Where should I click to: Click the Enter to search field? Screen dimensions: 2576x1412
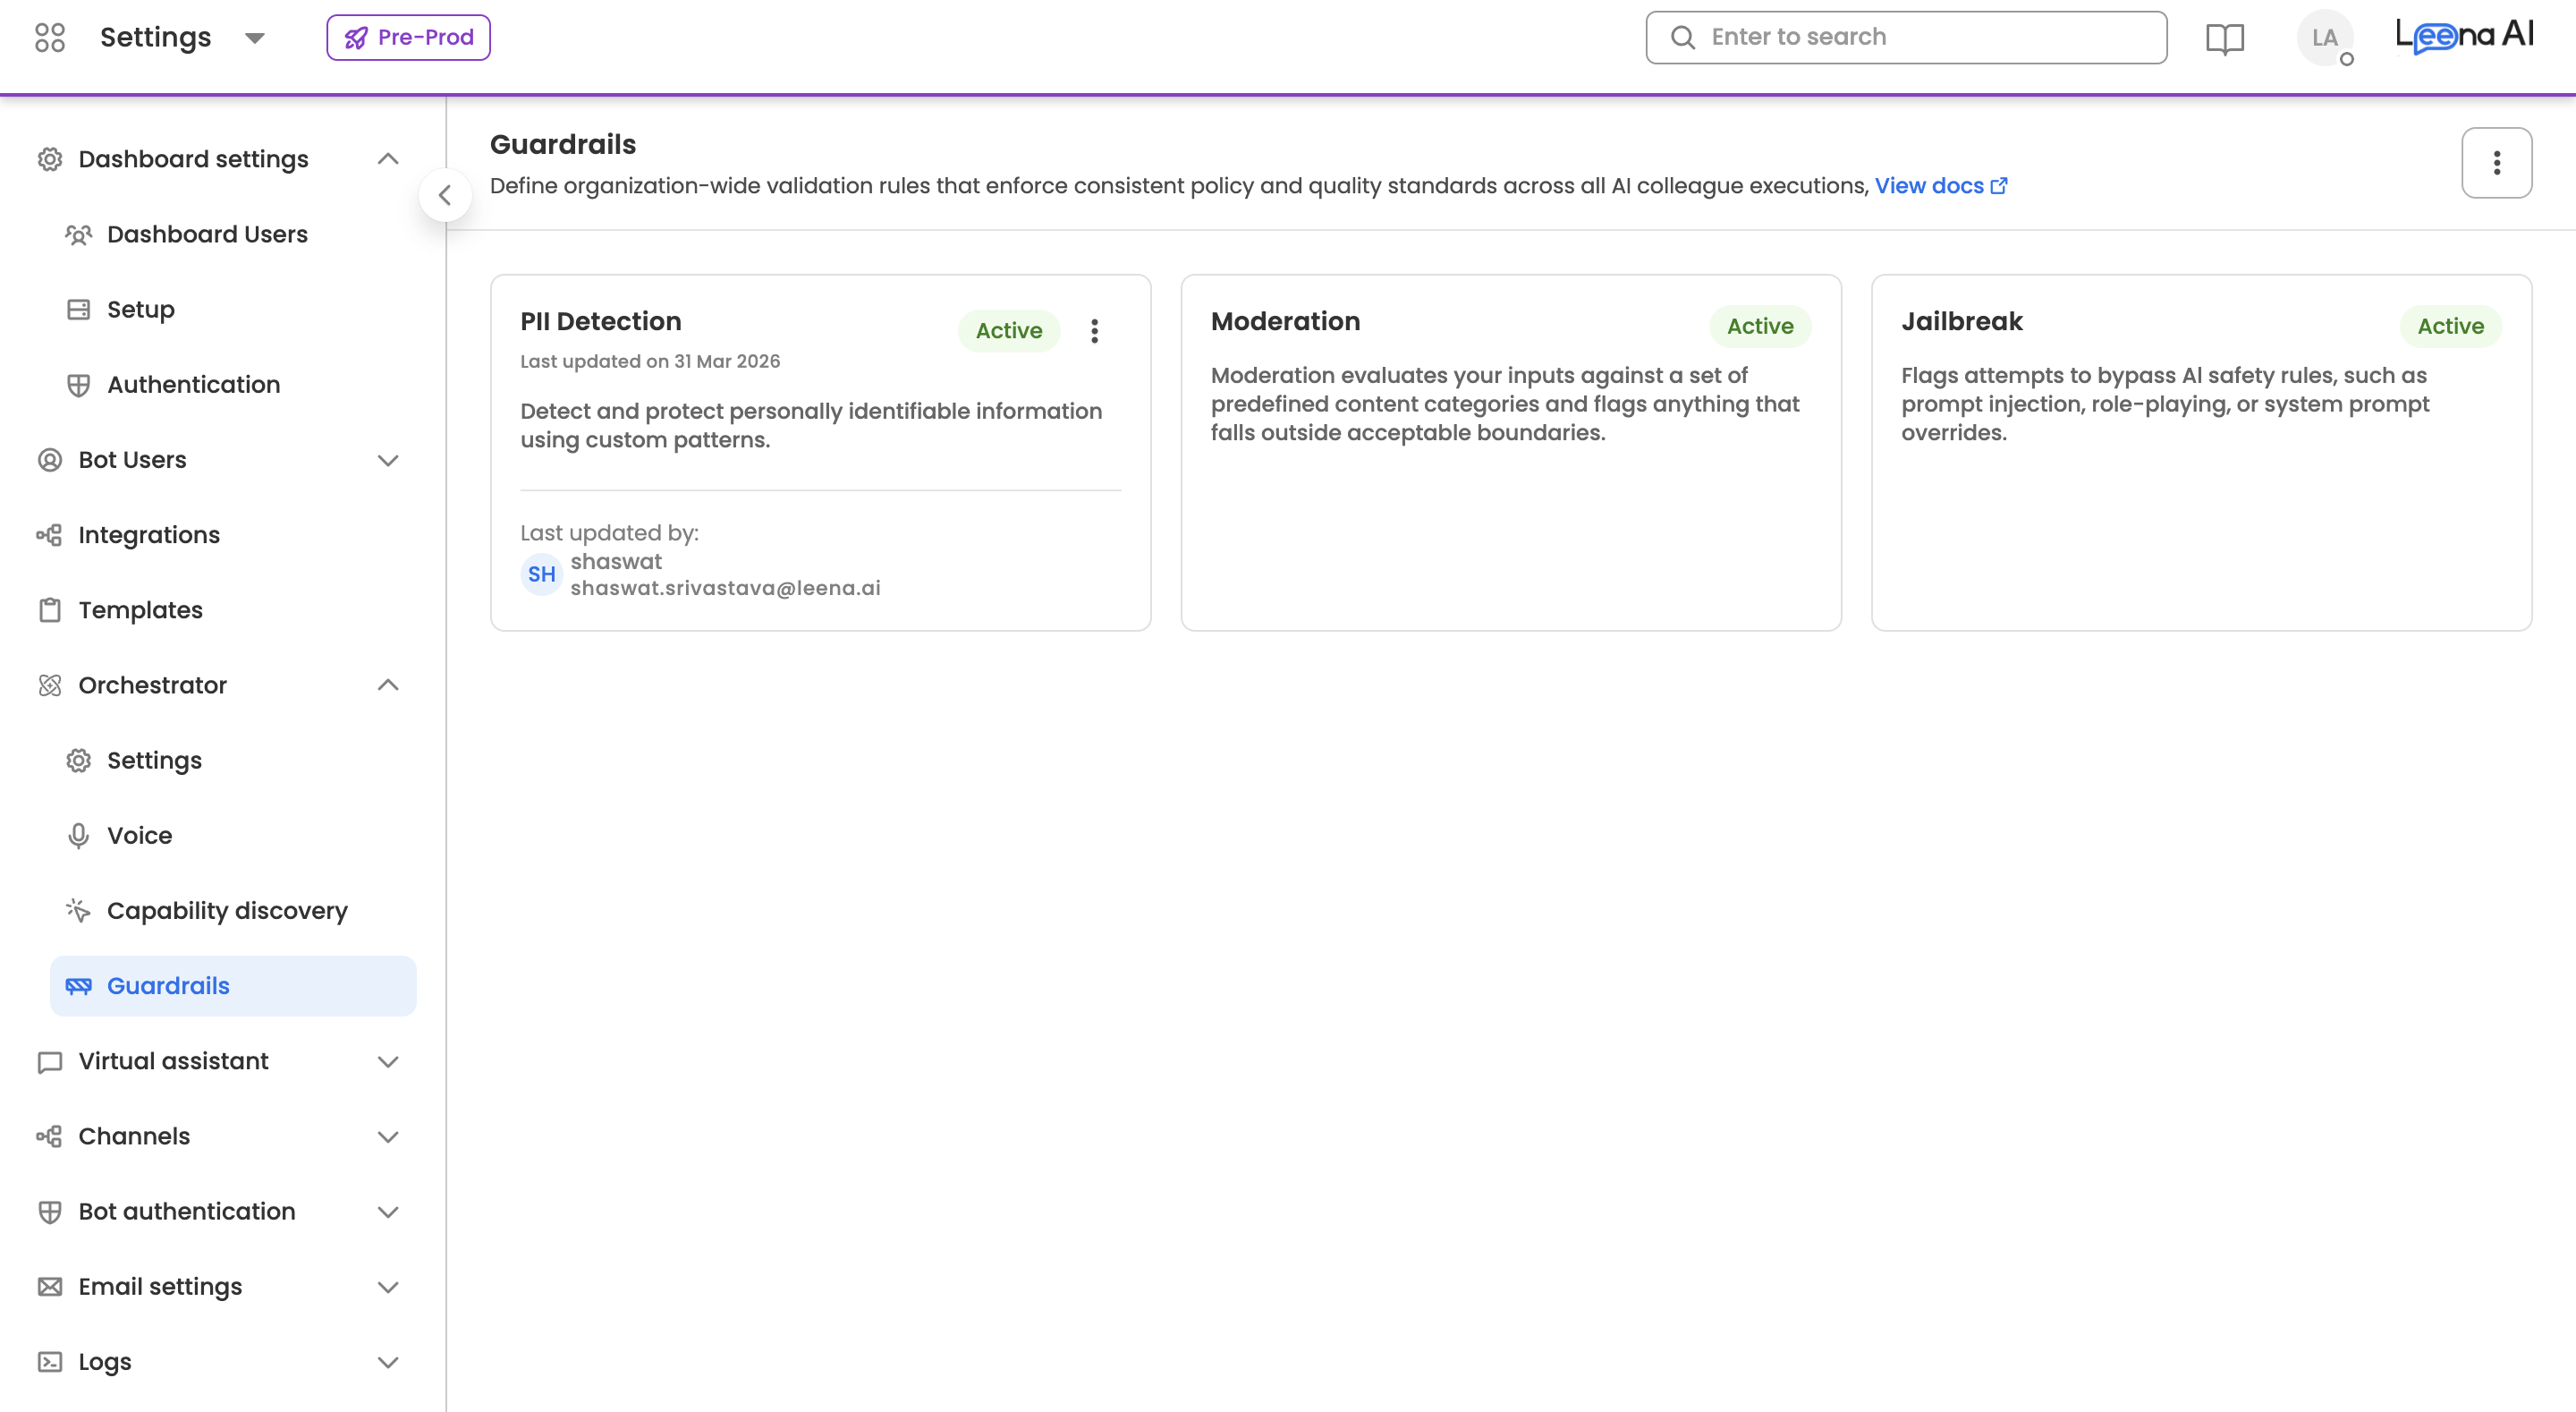pyautogui.click(x=1906, y=38)
